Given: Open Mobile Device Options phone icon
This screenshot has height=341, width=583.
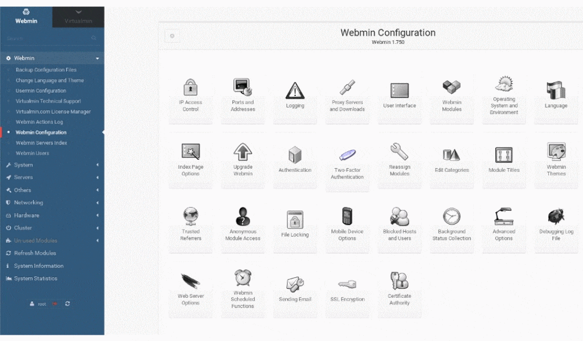Looking at the screenshot, I should [347, 216].
